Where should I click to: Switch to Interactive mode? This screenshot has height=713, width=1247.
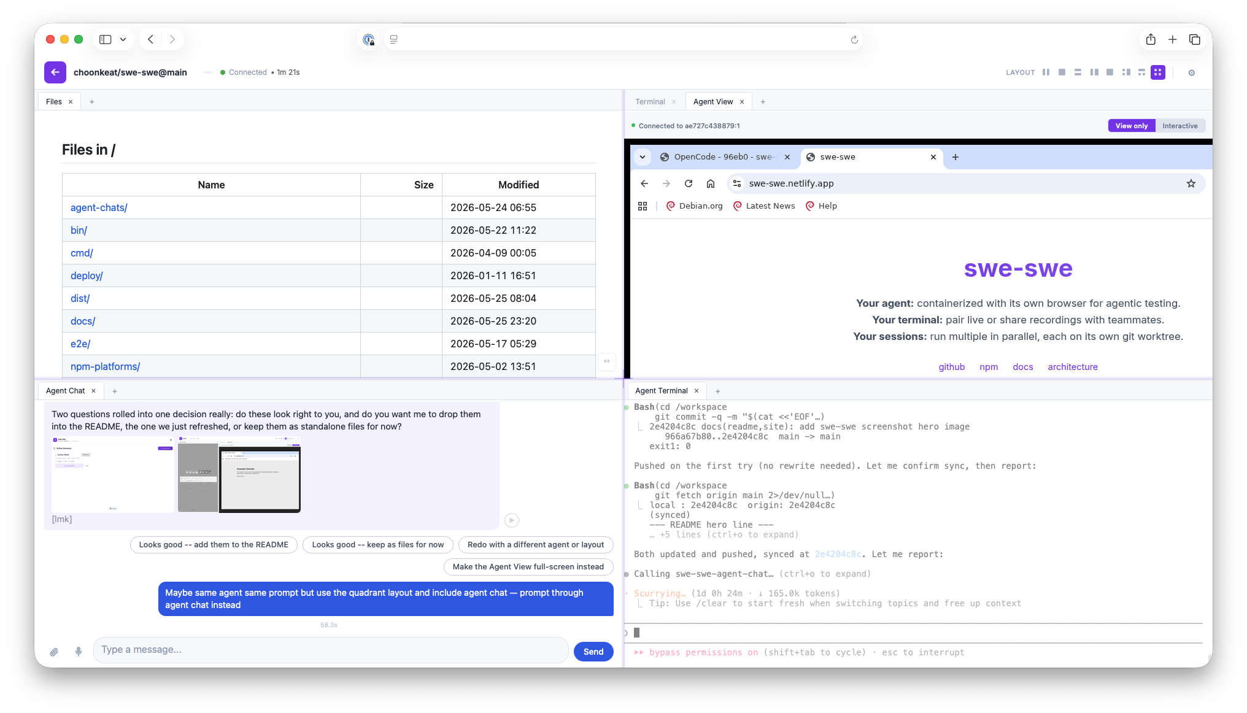1179,126
